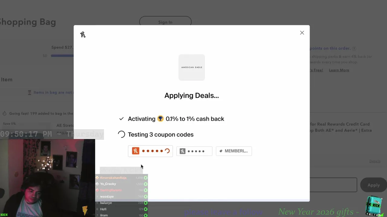Viewport: 387px width, 217px height.
Task: Click woodzye in the leaderboard overlay
Action: click(107, 197)
